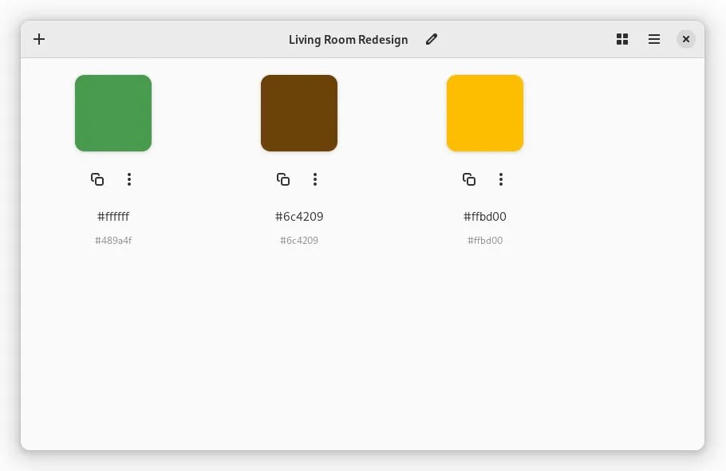This screenshot has height=471, width=726.
Task: Select the brown color swatch
Action: coord(298,112)
